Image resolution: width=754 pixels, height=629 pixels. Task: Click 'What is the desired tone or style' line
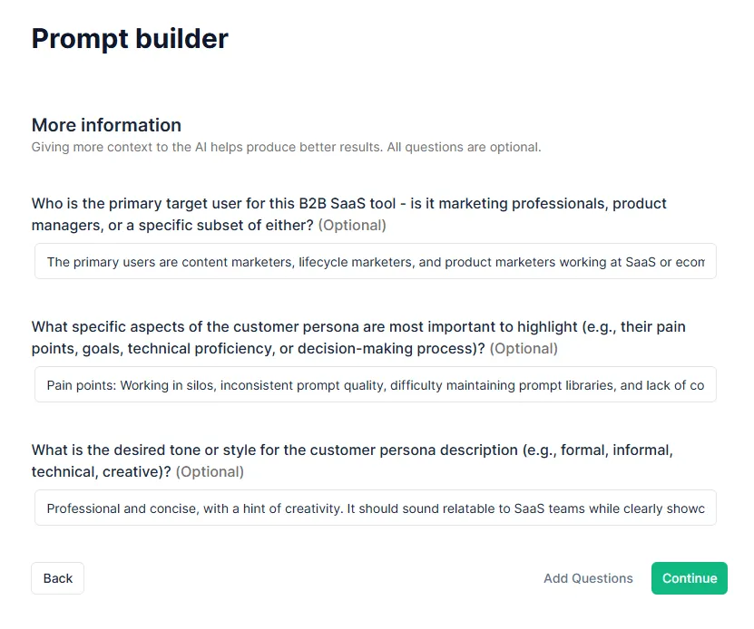pyautogui.click(x=352, y=450)
